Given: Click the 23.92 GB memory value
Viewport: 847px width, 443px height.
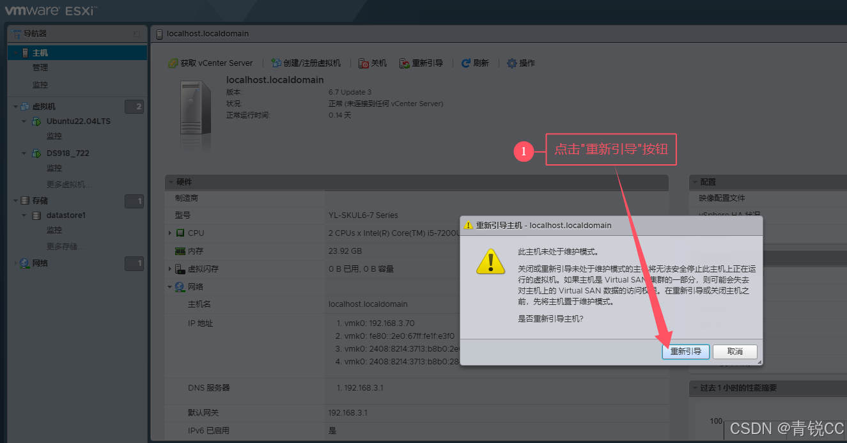Looking at the screenshot, I should pos(345,251).
